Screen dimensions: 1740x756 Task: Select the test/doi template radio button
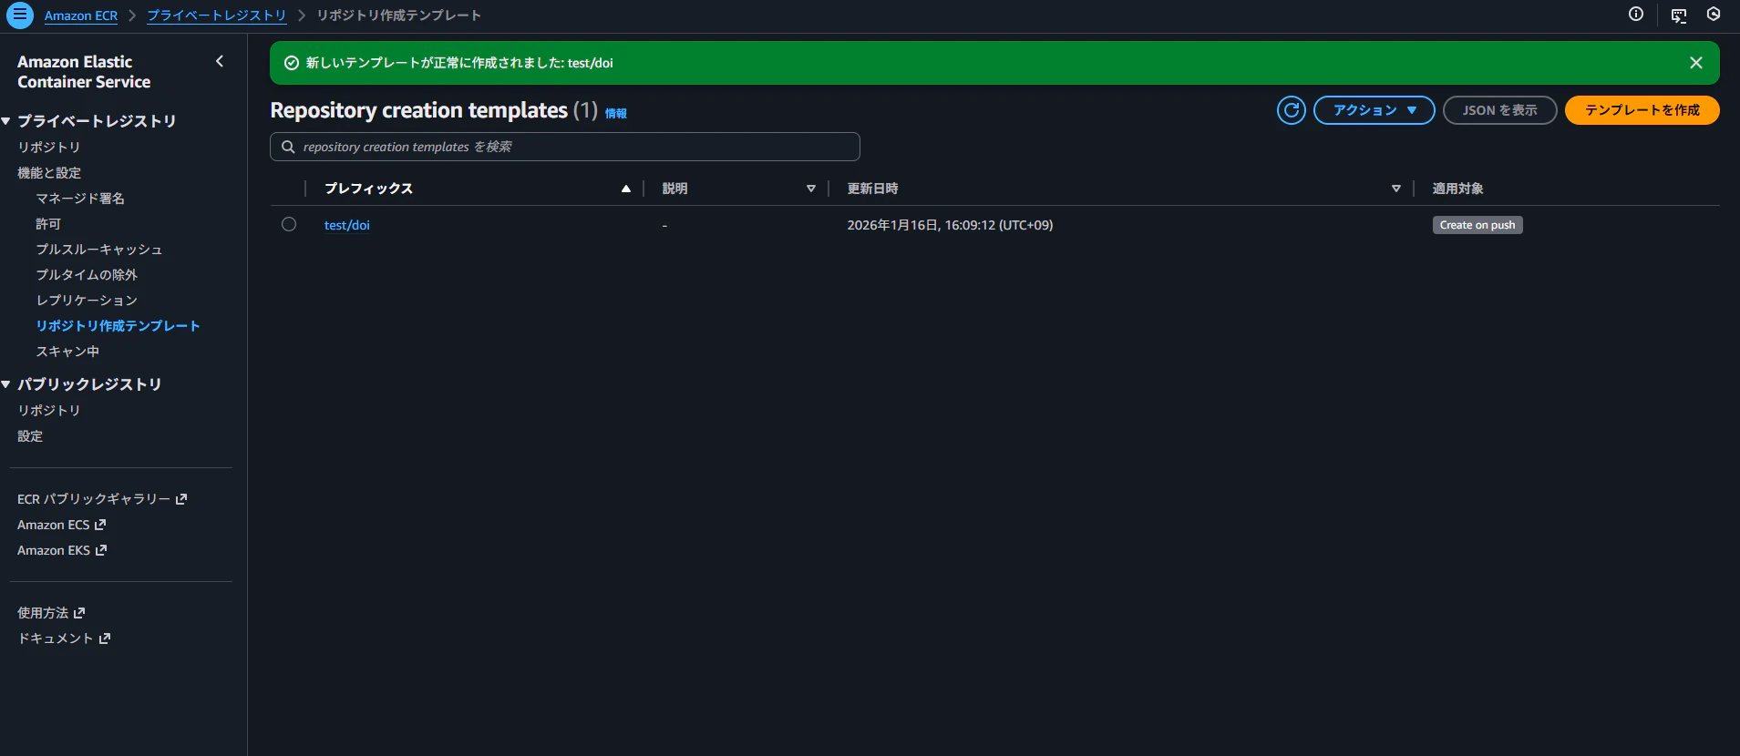click(x=289, y=224)
